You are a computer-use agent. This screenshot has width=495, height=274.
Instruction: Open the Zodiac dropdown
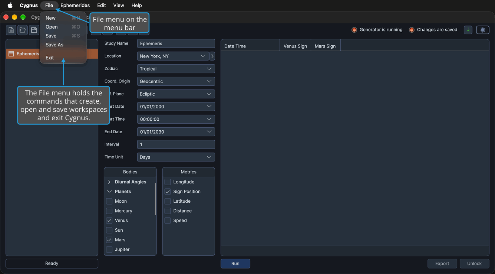coord(176,69)
